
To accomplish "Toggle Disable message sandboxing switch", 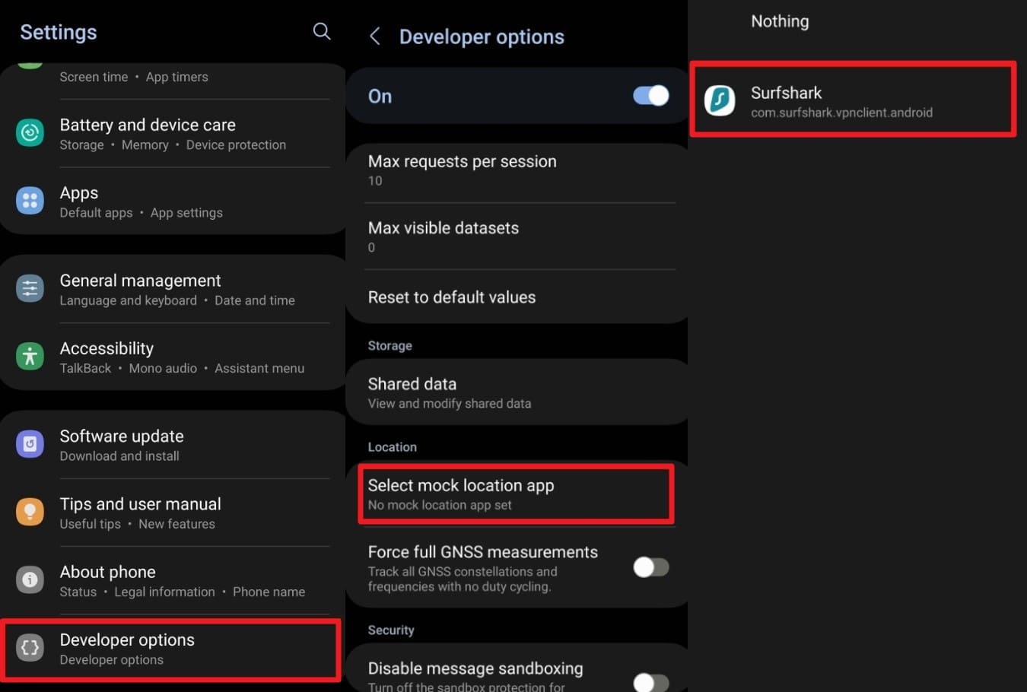I will (651, 682).
